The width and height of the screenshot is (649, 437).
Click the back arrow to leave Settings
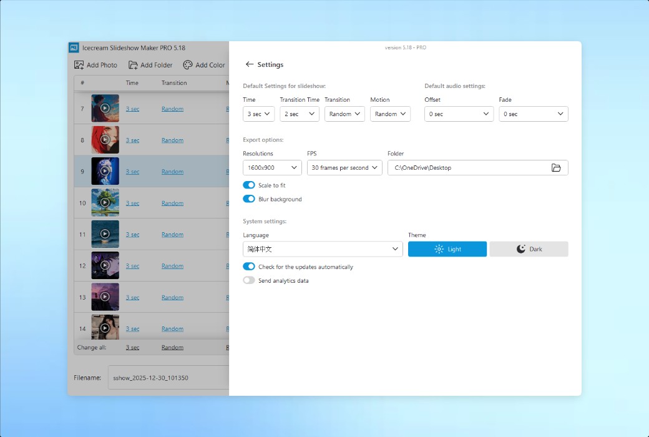tap(248, 64)
